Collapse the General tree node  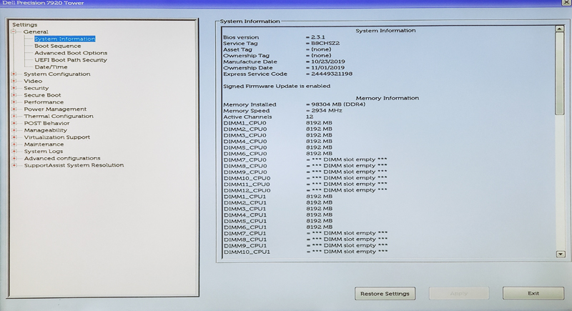point(14,32)
